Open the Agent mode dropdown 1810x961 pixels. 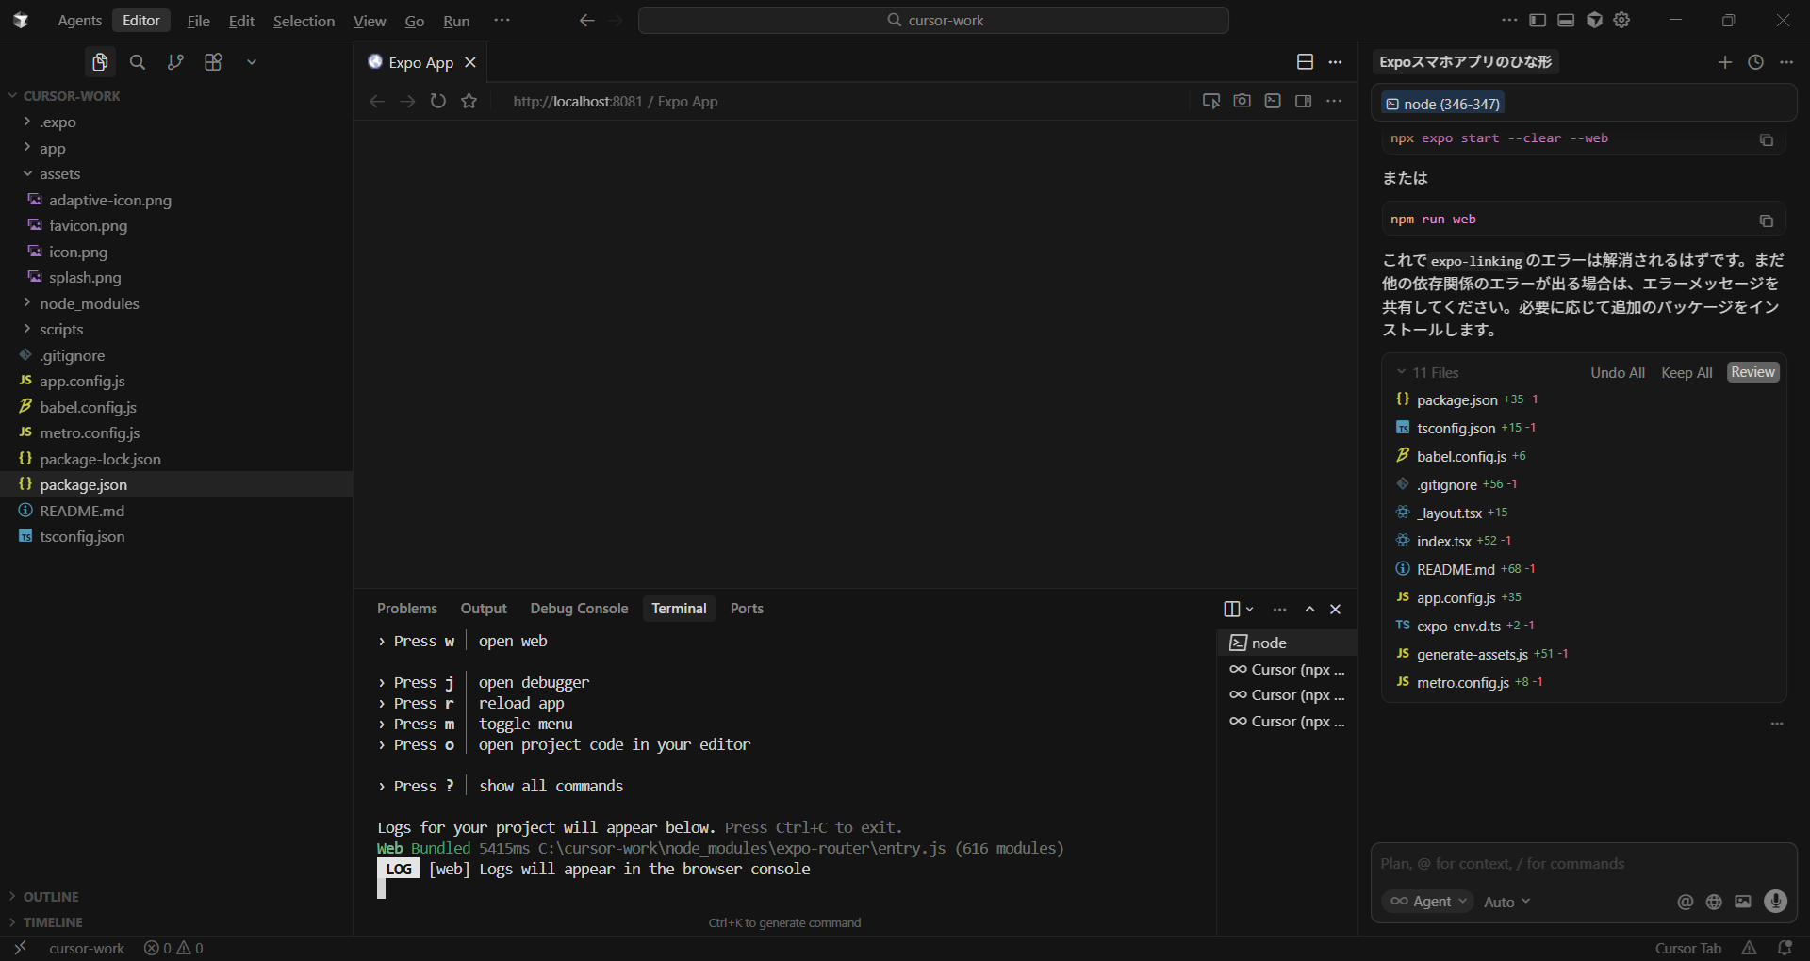pos(1429,902)
